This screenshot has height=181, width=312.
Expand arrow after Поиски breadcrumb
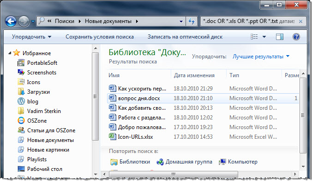(79, 21)
